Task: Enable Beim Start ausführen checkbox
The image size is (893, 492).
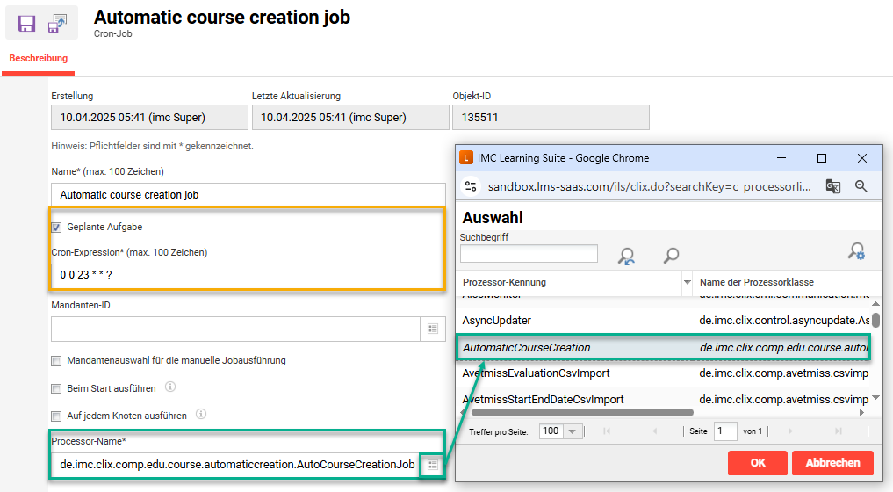Action: (57, 387)
